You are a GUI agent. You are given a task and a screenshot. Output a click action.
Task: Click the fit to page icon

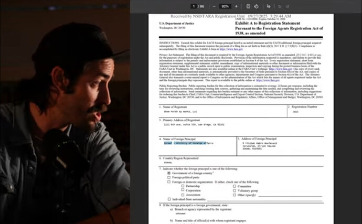point(248,6)
